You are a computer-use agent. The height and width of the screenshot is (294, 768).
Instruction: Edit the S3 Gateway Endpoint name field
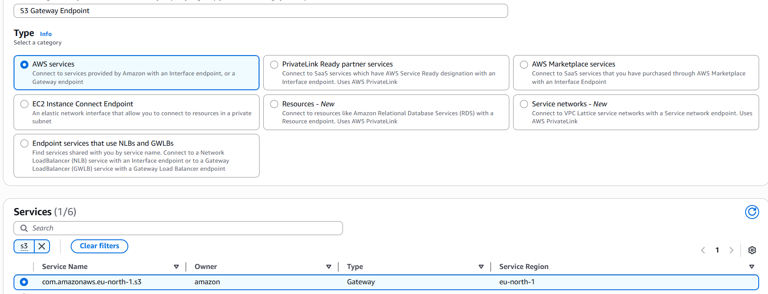coord(260,11)
